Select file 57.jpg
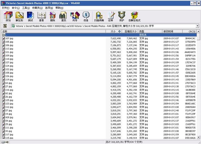 pyautogui.click(x=9, y=111)
